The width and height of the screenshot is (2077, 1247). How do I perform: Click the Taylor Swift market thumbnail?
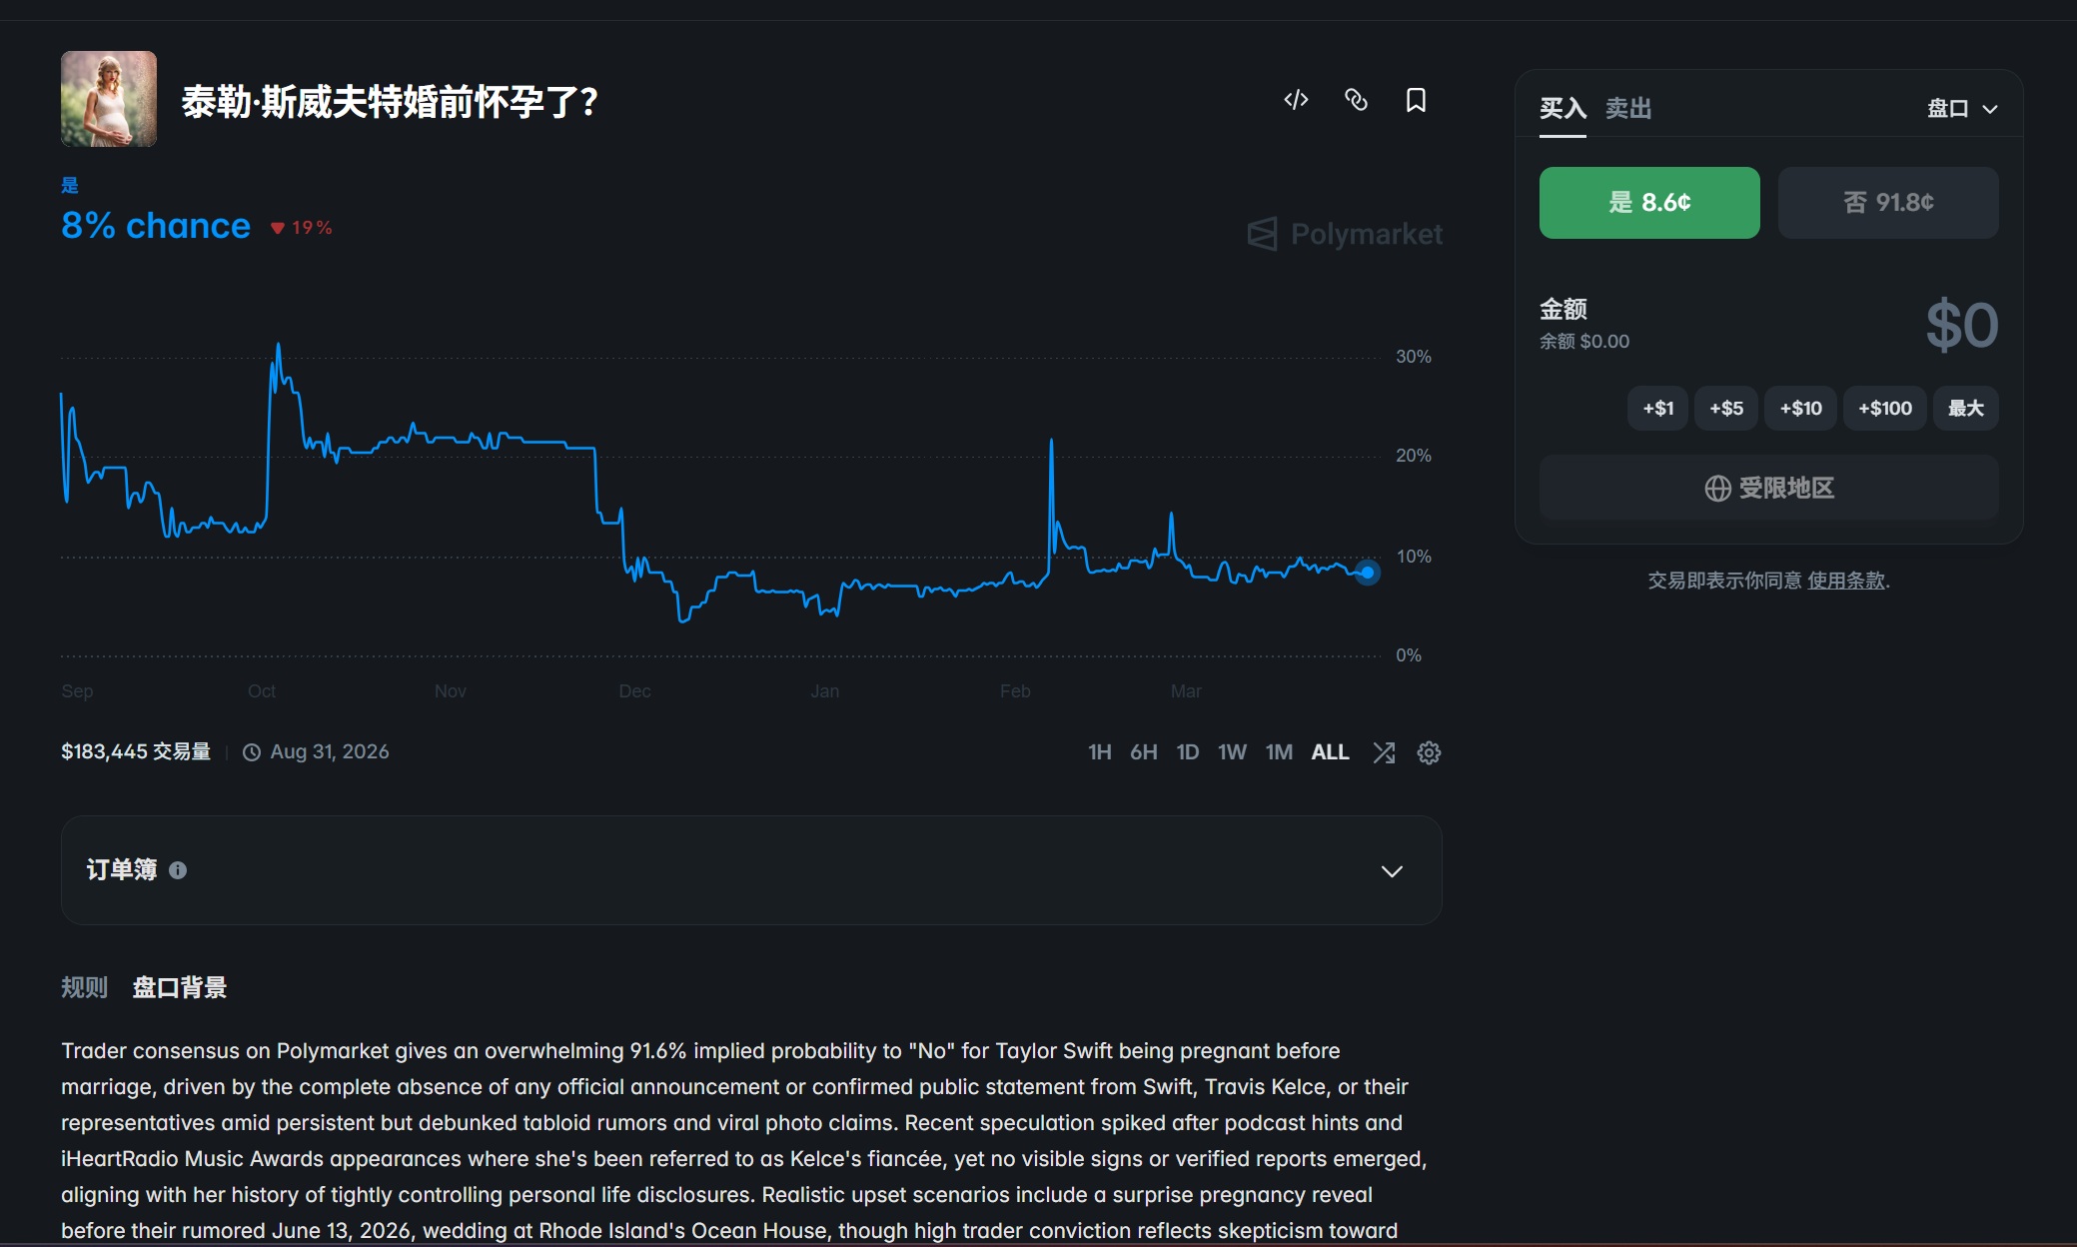tap(109, 99)
